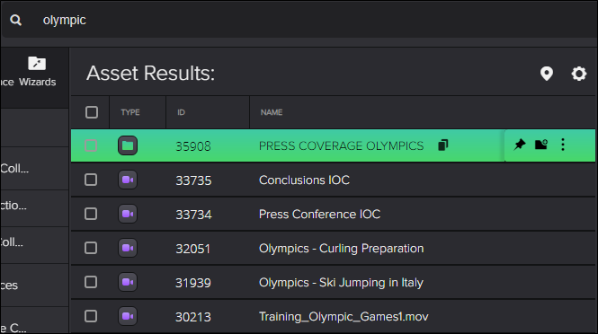
Task: Tick the checkbox for Training_Olympic_Games1.mov
Action: (x=91, y=316)
